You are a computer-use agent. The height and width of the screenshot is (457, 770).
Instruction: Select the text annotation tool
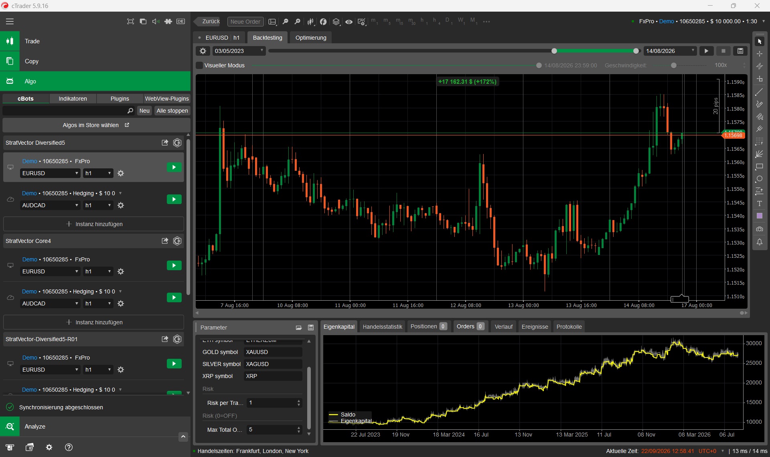click(x=760, y=204)
